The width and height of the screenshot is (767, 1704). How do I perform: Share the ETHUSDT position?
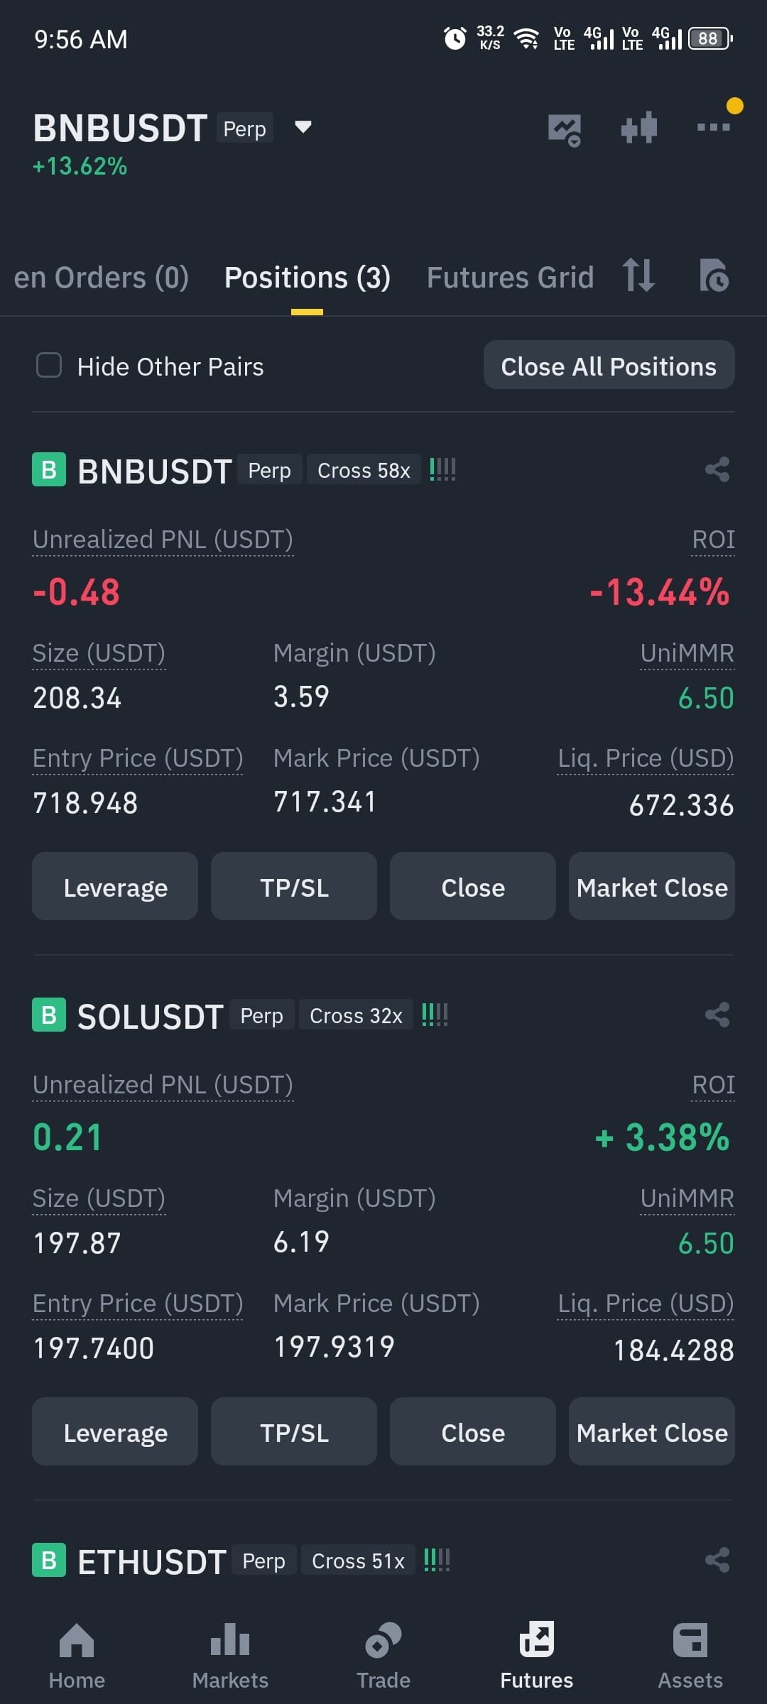[717, 1560]
